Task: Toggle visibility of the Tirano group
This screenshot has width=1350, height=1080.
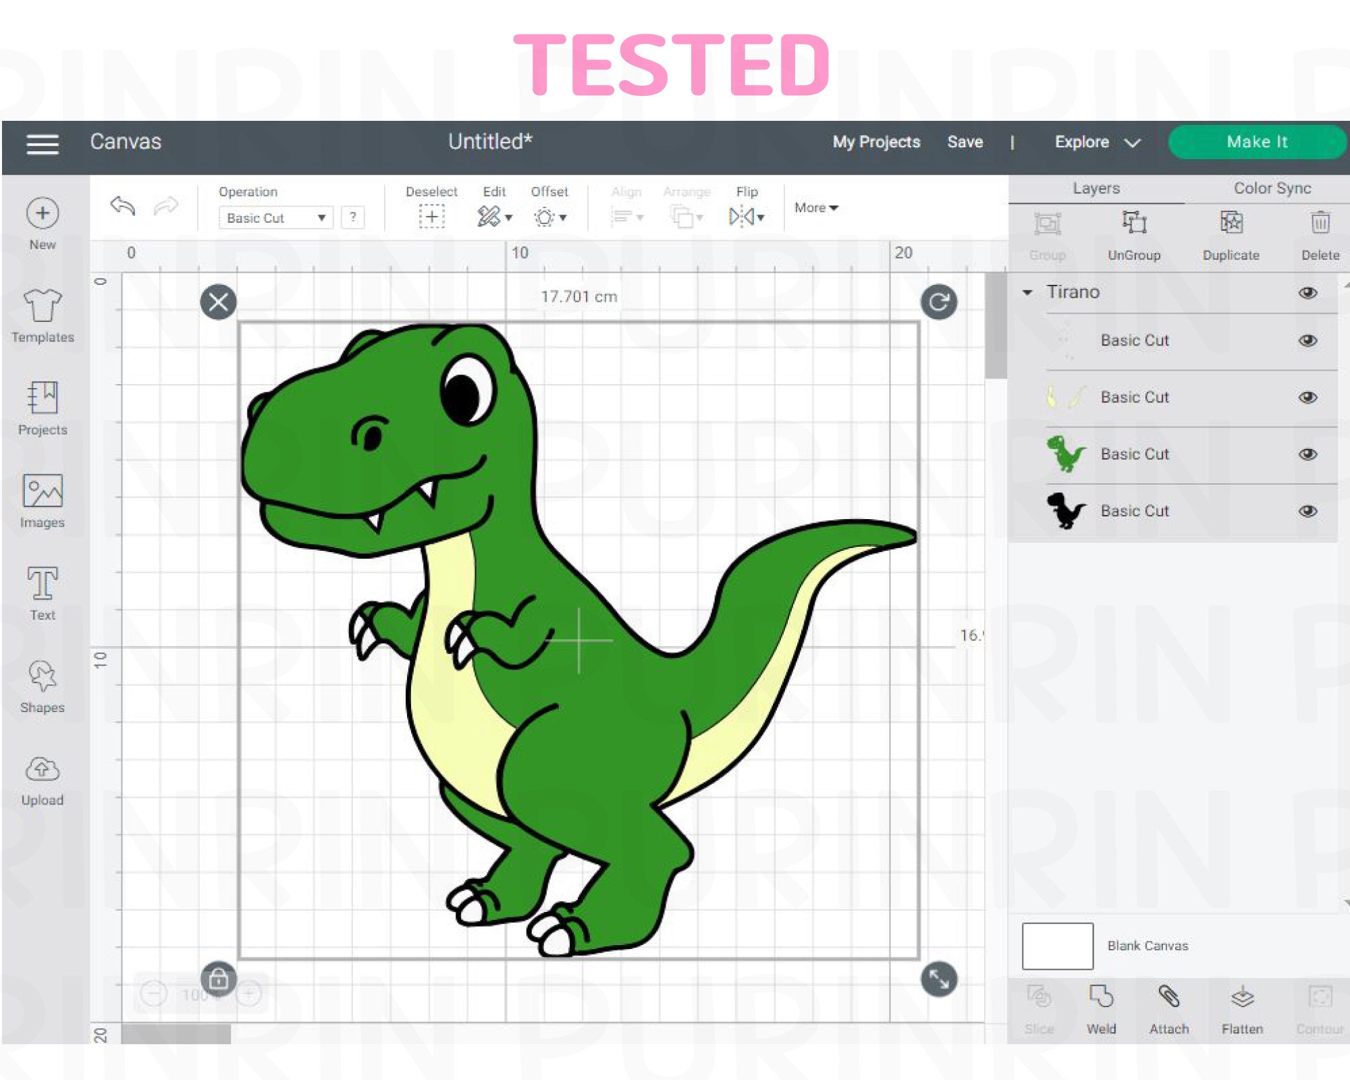Action: tap(1307, 292)
